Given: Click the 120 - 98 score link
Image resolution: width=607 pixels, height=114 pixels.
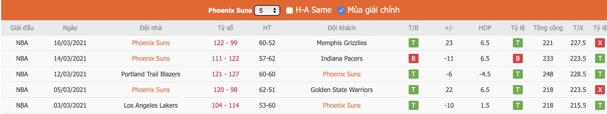Looking at the screenshot, I should [x=225, y=90].
